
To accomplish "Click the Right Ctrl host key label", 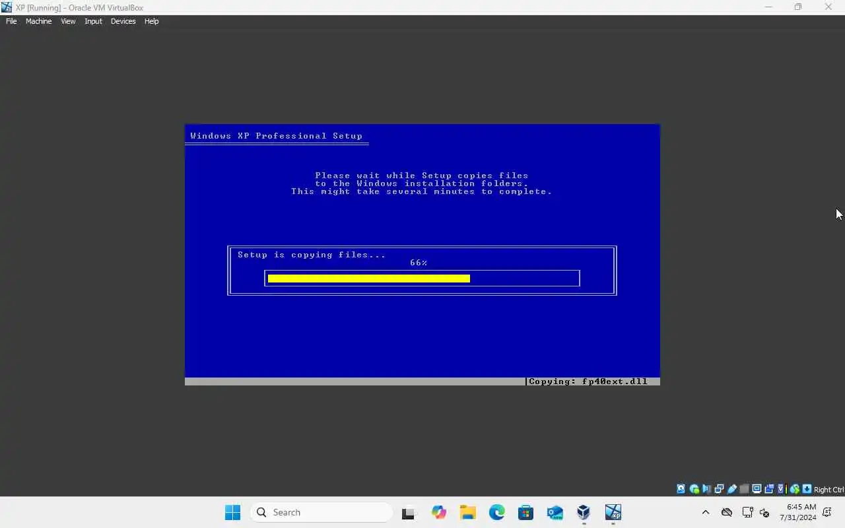I will pos(828,490).
